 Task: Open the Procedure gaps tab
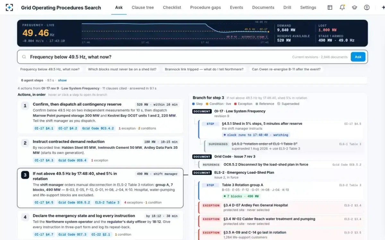point(205,7)
